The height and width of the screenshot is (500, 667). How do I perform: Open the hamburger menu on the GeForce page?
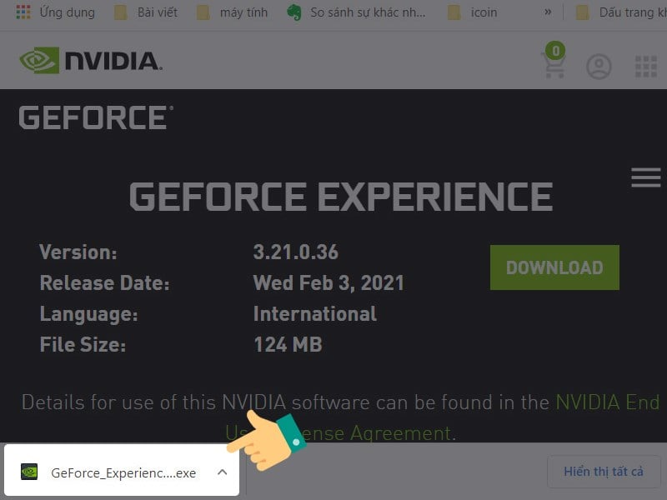click(645, 177)
